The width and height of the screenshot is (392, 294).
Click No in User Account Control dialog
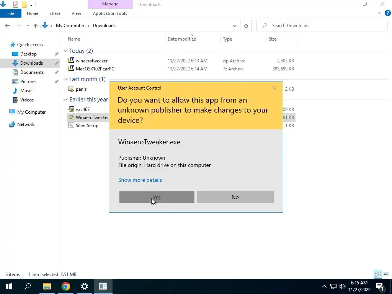pyautogui.click(x=235, y=197)
